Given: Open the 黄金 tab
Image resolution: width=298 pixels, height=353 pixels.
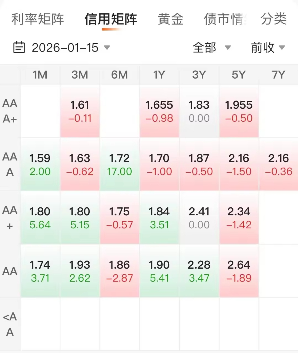Looking at the screenshot, I should (x=171, y=19).
